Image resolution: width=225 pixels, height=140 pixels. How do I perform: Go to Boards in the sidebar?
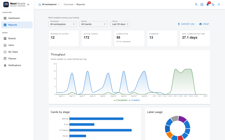click(17, 38)
